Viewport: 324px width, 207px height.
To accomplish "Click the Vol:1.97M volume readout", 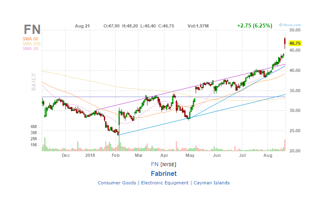I will pyautogui.click(x=198, y=26).
